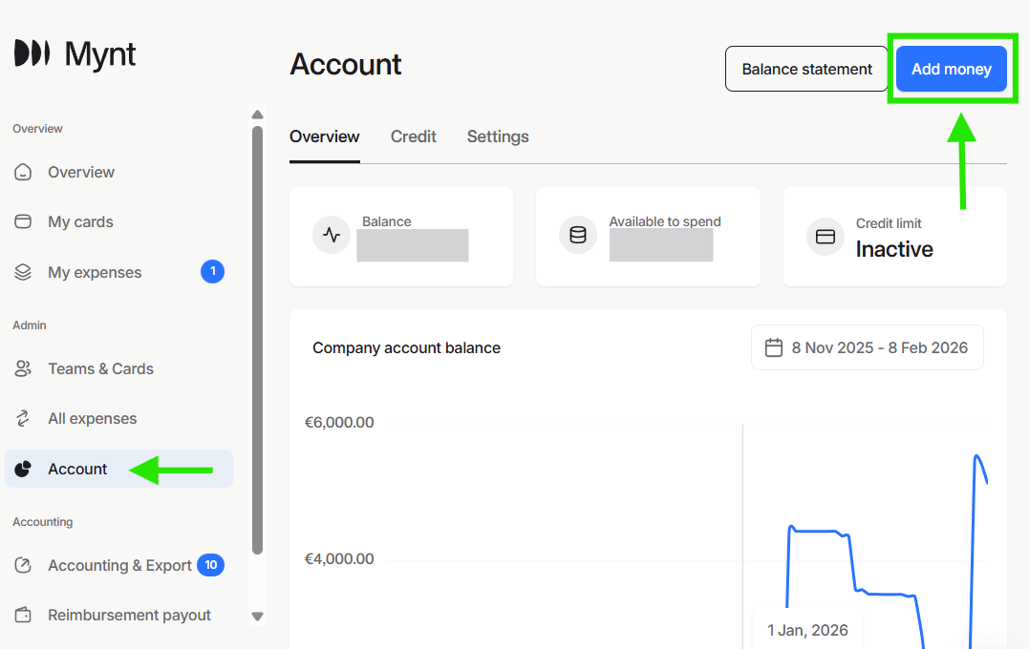Open Accounting & Export via its icon
Viewport: 1029px width, 649px height.
(22, 565)
